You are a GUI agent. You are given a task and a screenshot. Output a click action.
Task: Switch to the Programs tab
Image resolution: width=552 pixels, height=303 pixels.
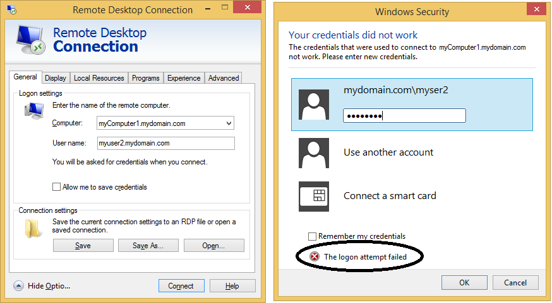(146, 78)
